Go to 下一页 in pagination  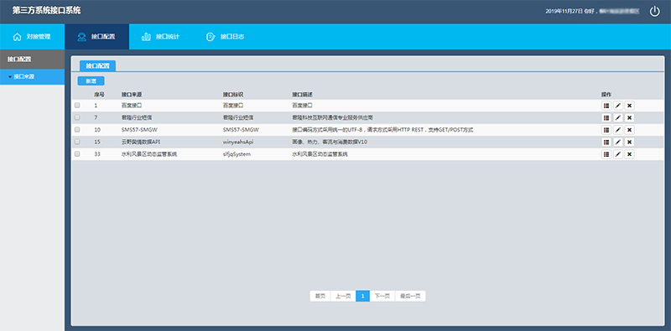click(x=382, y=296)
